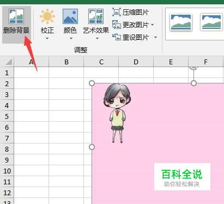Click the picture's top-middle resize handle
Viewport: 224px width, 204px height.
coord(194,83)
